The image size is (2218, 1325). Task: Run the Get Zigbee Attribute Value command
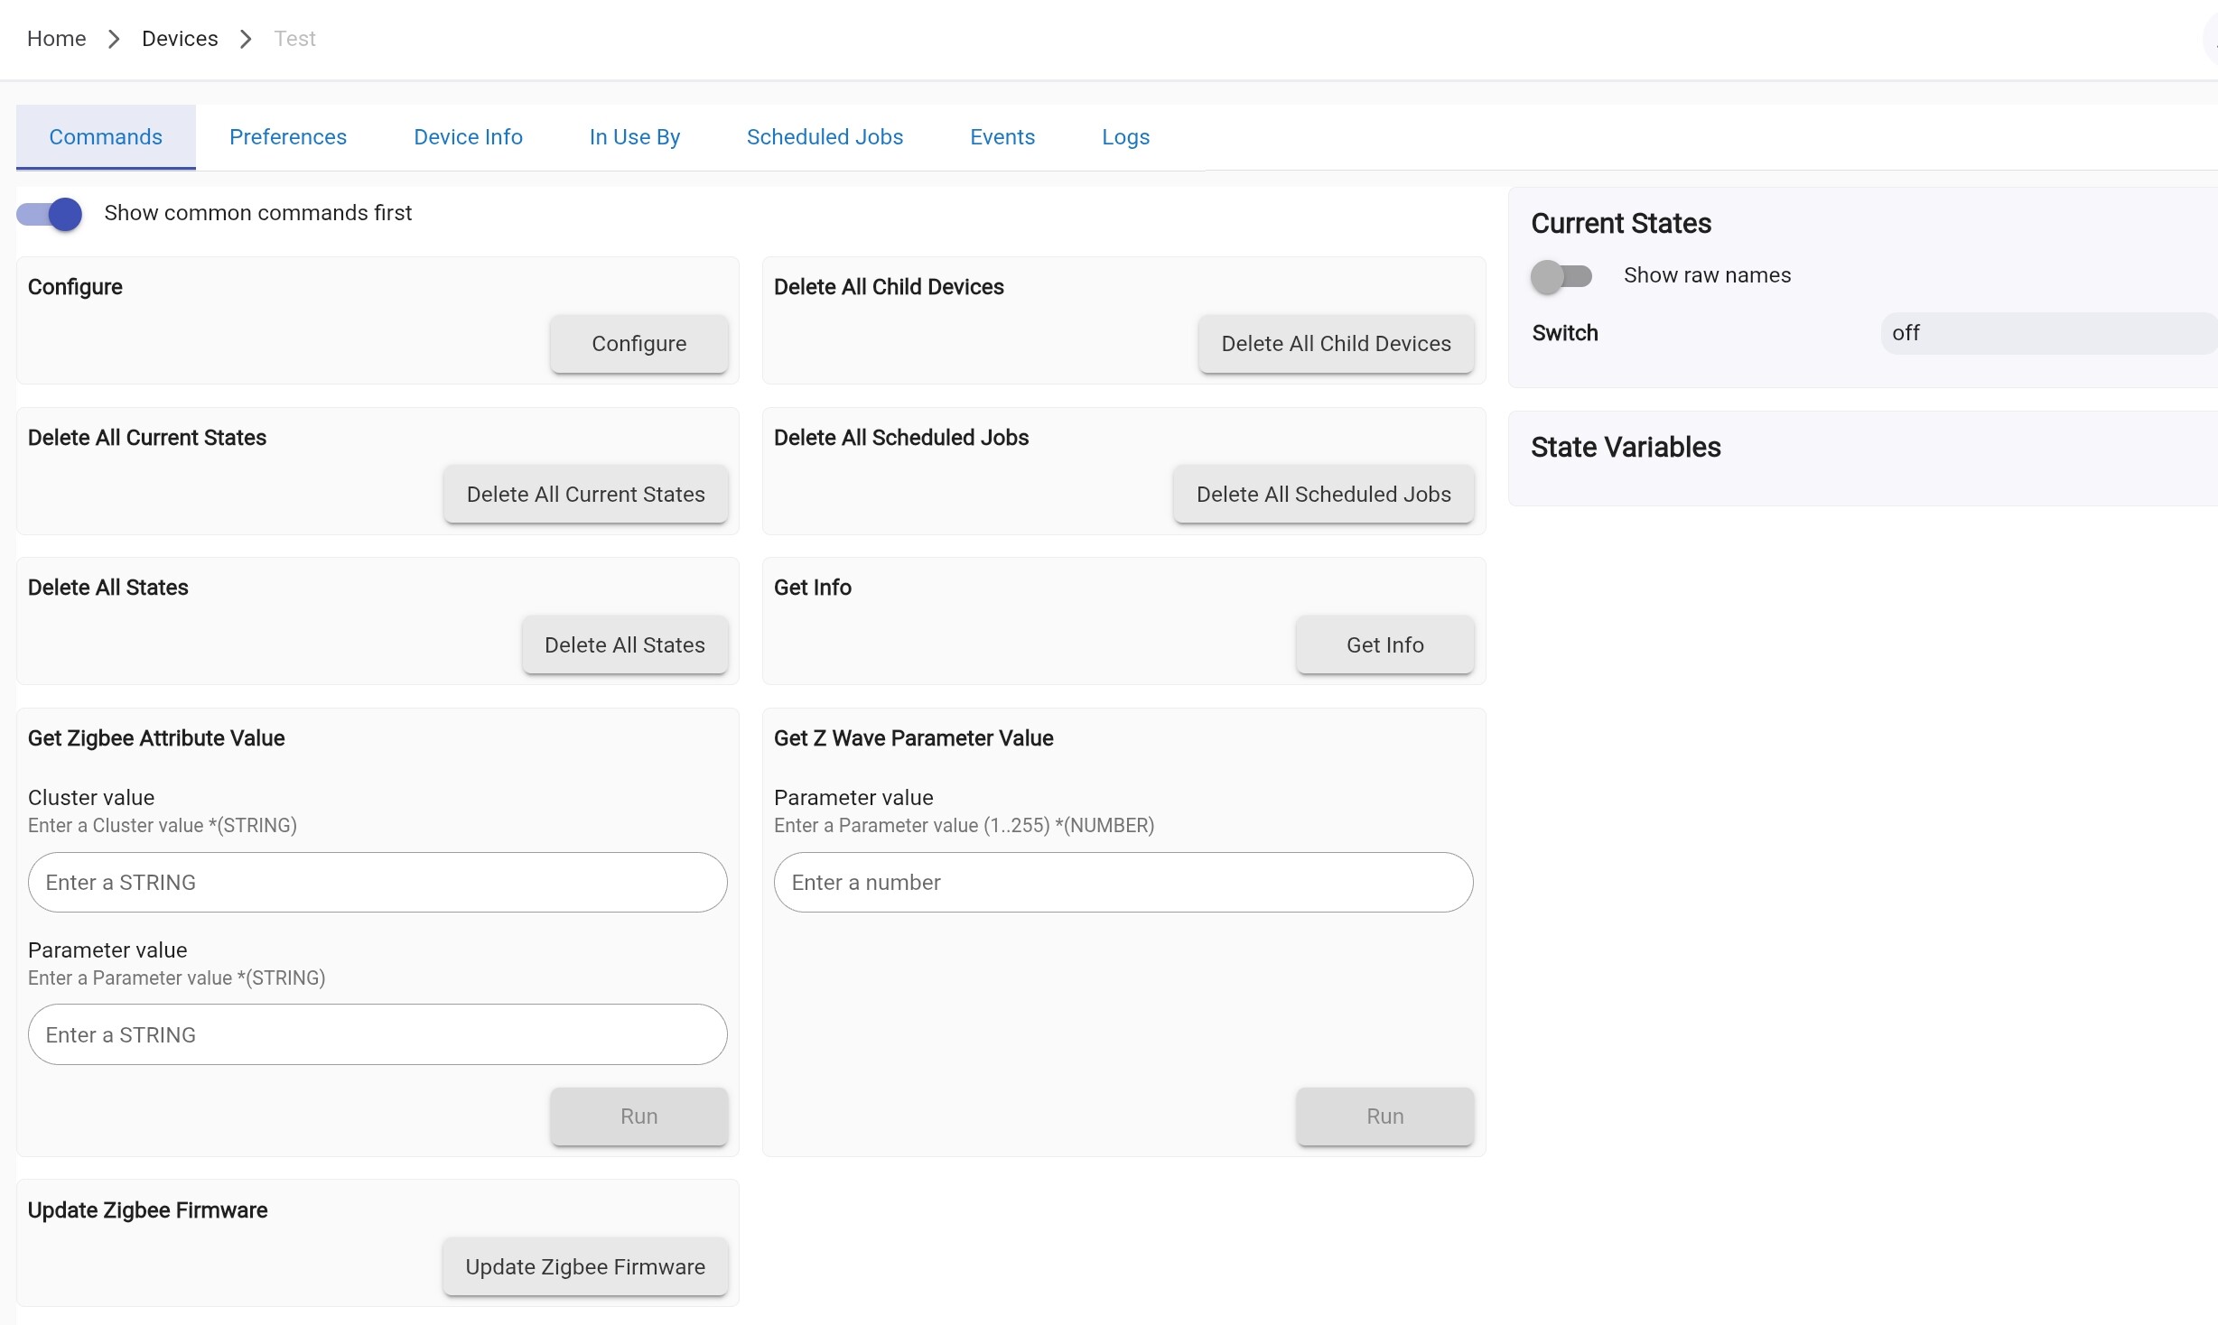pyautogui.click(x=638, y=1117)
